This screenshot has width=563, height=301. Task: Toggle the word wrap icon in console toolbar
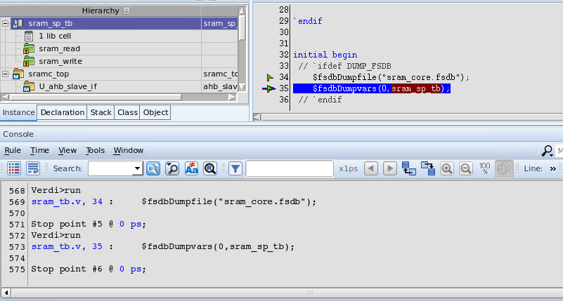coord(33,168)
